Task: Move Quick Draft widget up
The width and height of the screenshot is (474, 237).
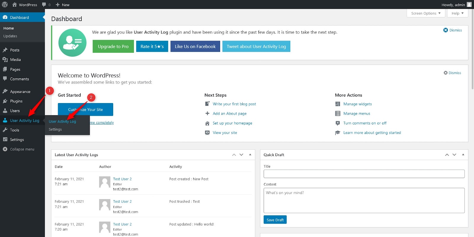Action: pyautogui.click(x=447, y=155)
